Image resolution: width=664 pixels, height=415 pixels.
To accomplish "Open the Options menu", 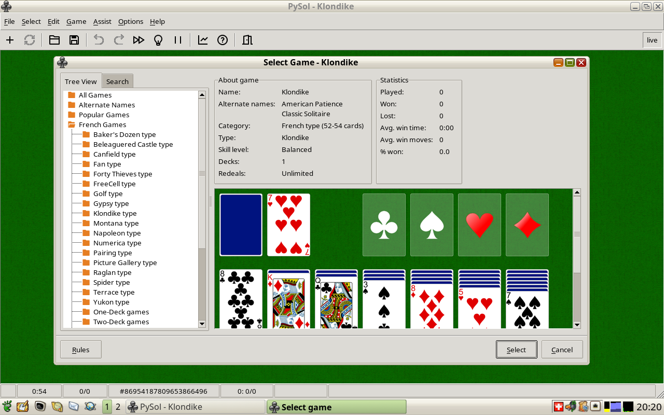I will point(131,21).
